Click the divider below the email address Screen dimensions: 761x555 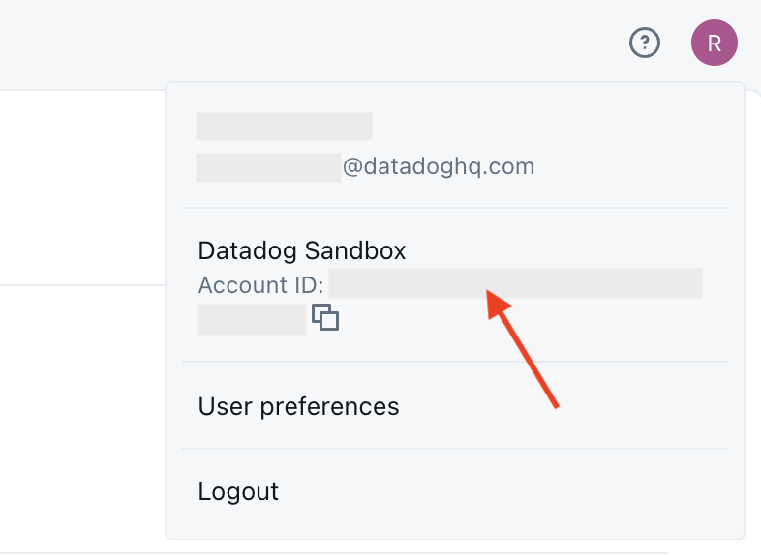[x=455, y=208]
